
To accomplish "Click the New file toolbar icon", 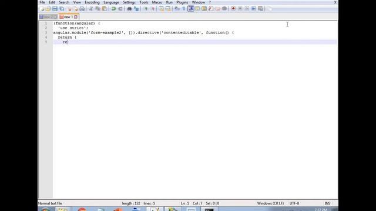I will [42, 9].
